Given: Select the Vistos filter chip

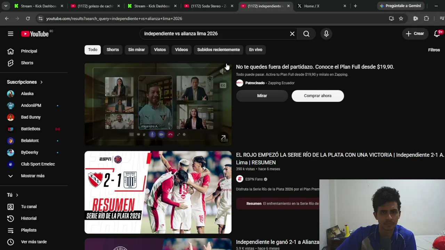Looking at the screenshot, I should [x=160, y=50].
